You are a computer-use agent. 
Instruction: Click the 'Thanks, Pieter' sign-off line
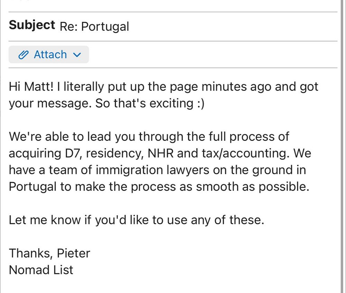[49, 253]
